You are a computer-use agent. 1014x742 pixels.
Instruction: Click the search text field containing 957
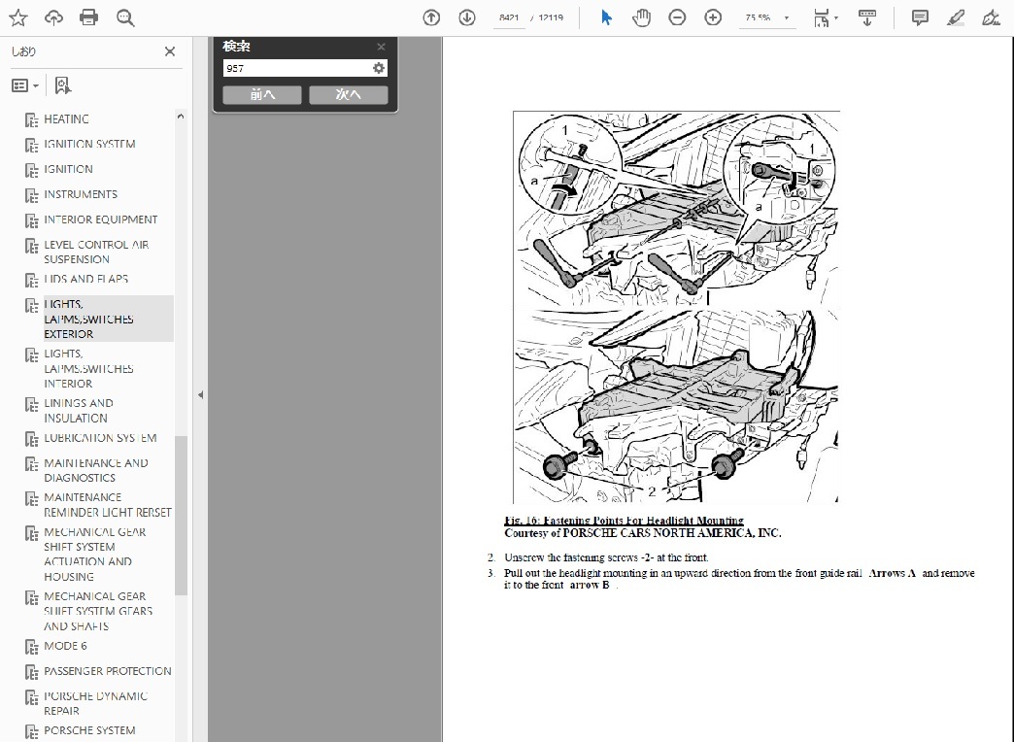click(296, 68)
